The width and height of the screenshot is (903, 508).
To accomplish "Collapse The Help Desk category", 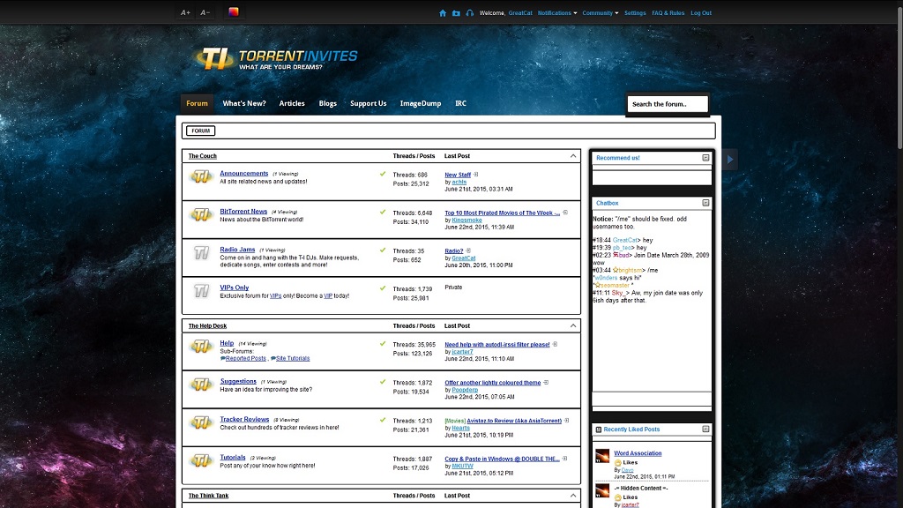I will coord(573,325).
